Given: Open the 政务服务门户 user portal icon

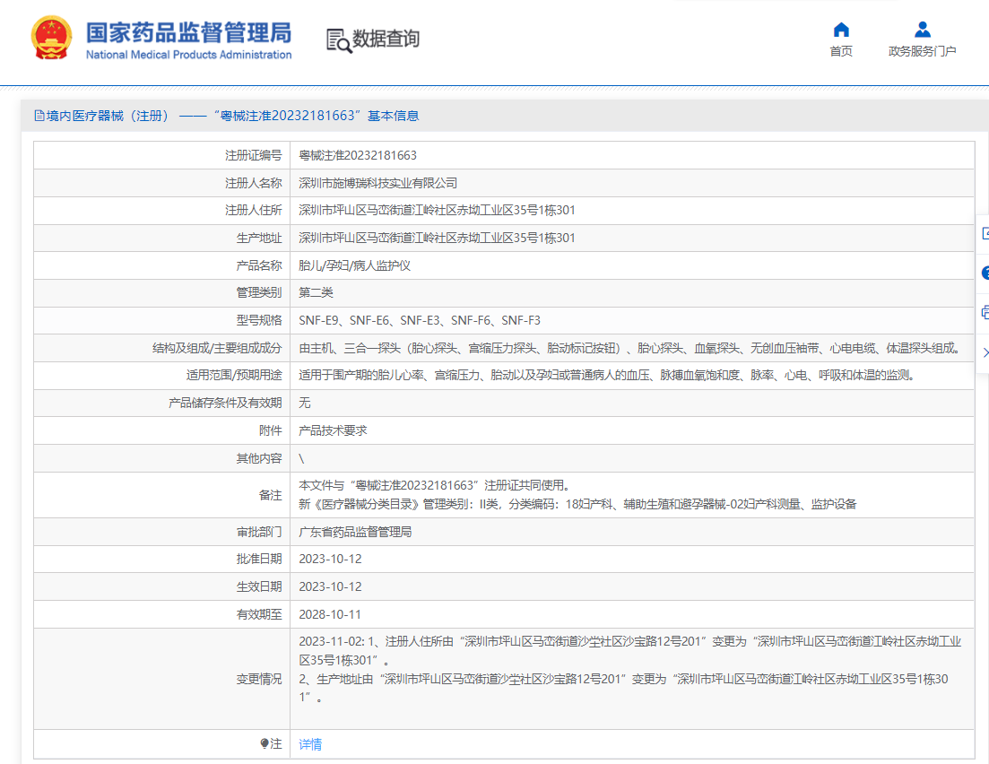Looking at the screenshot, I should (x=922, y=30).
